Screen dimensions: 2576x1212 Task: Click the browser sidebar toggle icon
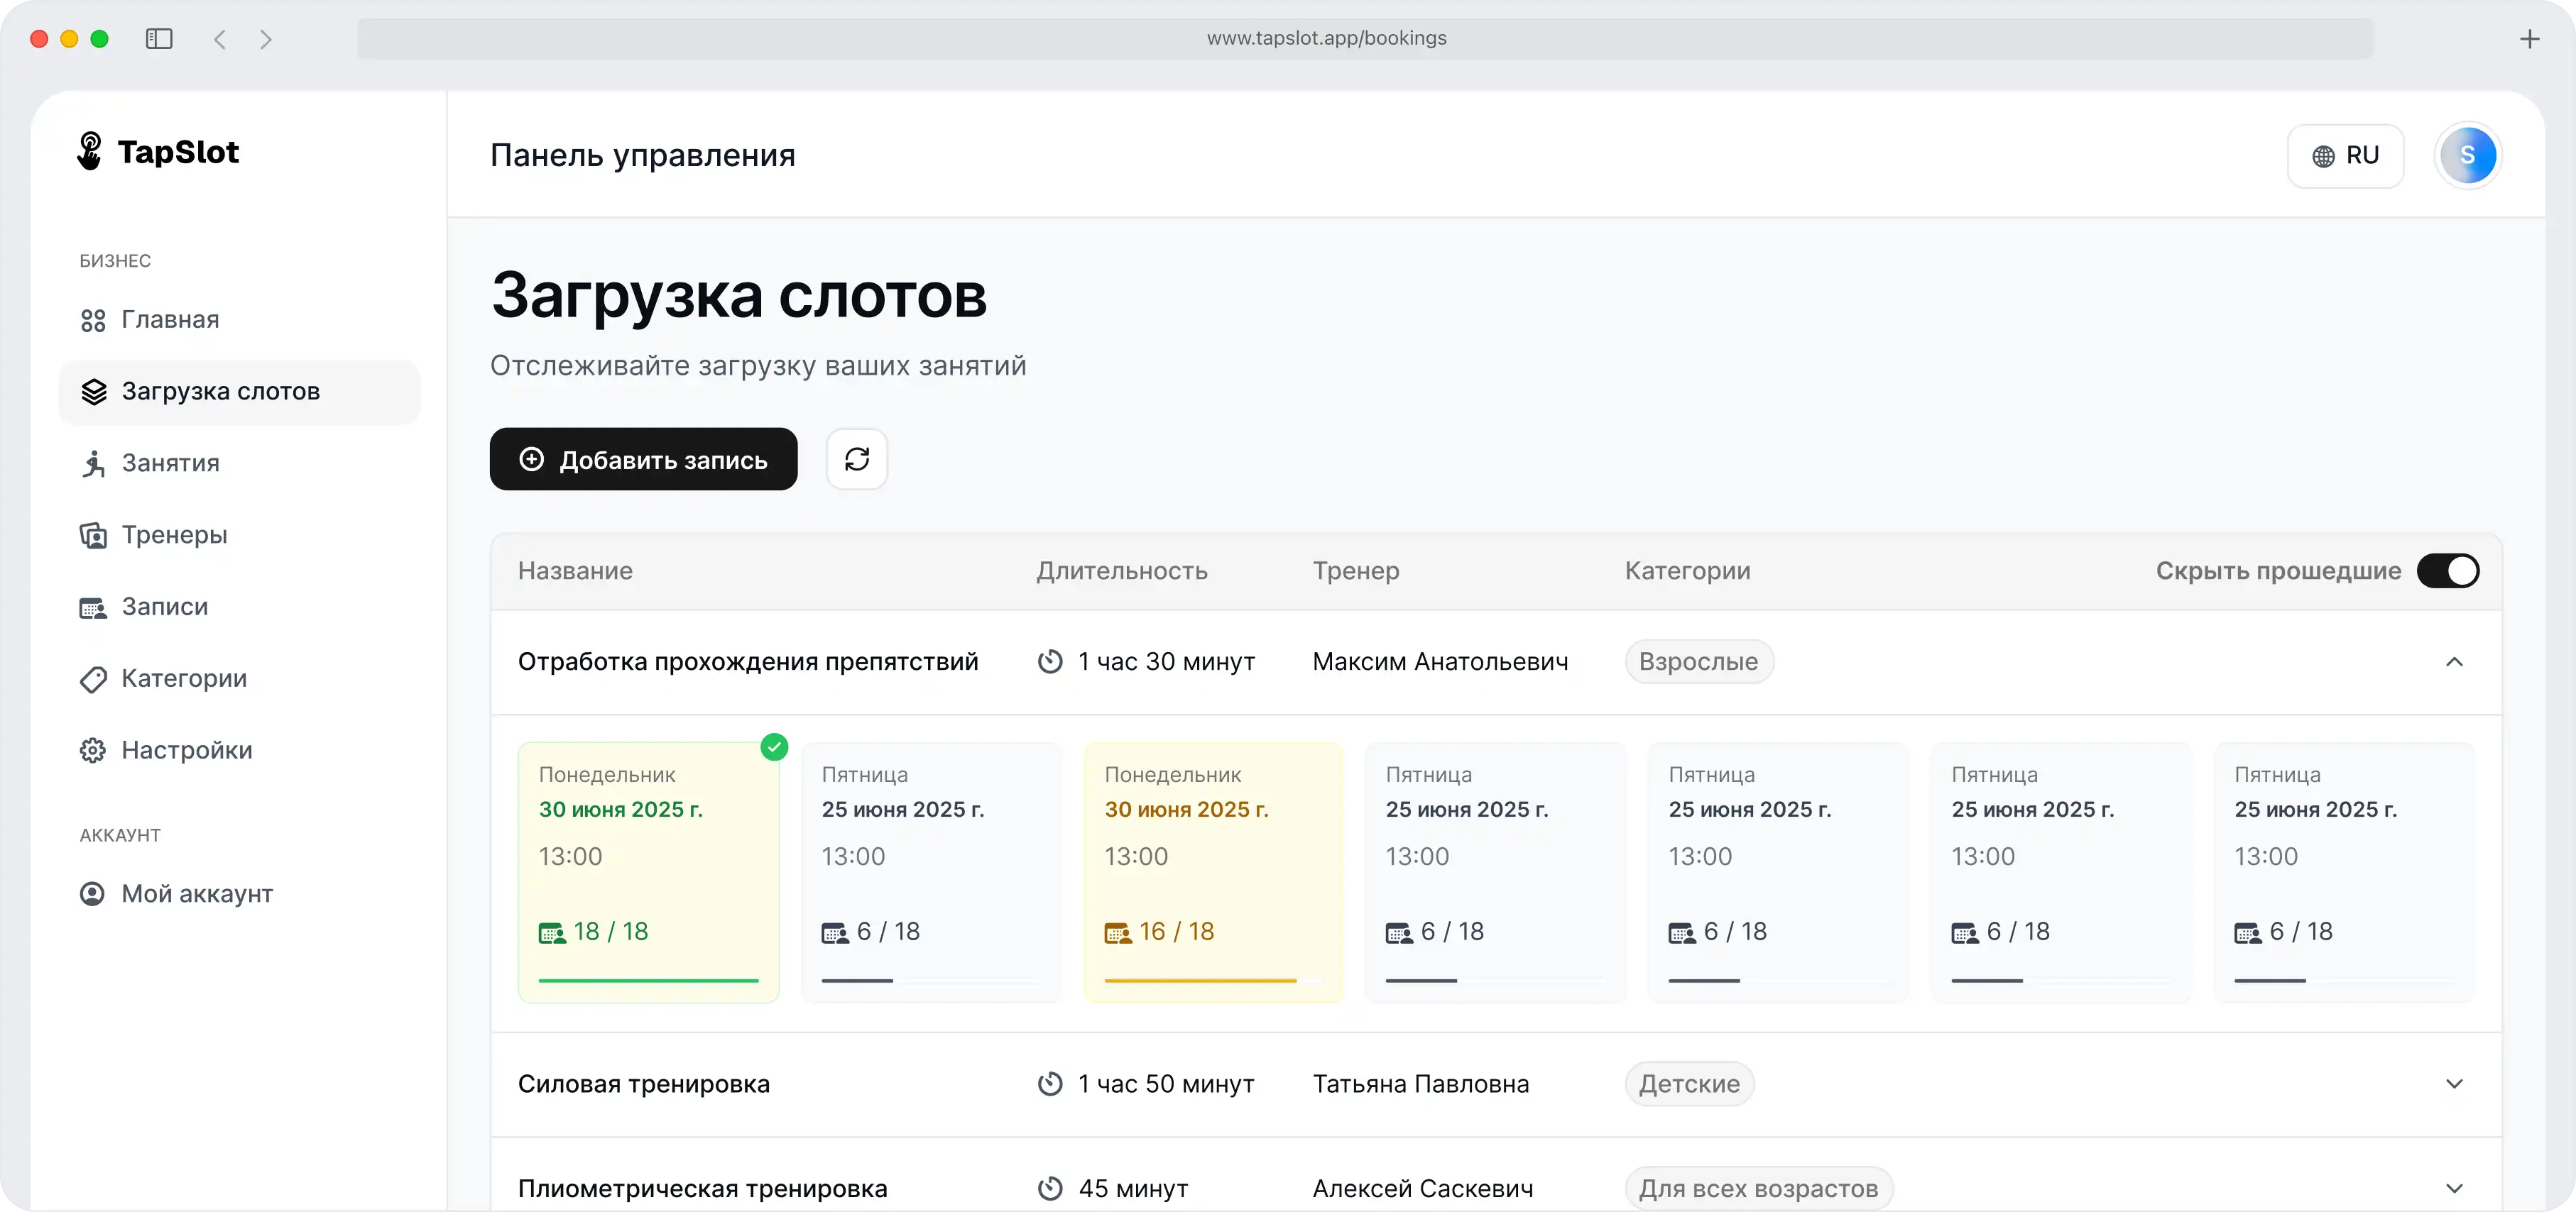pos(159,39)
